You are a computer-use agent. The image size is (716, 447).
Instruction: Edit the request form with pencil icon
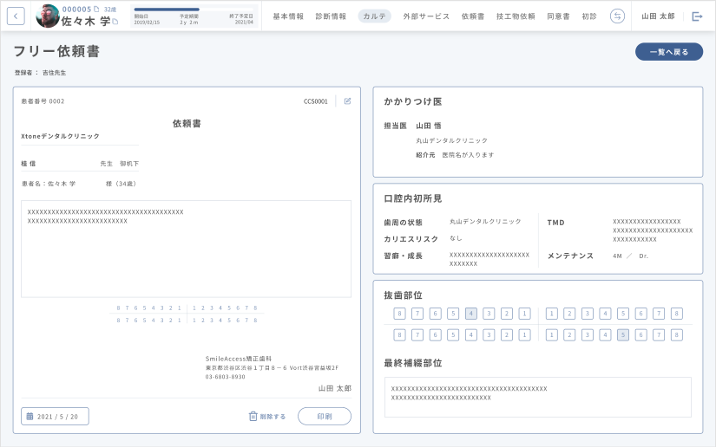click(348, 101)
